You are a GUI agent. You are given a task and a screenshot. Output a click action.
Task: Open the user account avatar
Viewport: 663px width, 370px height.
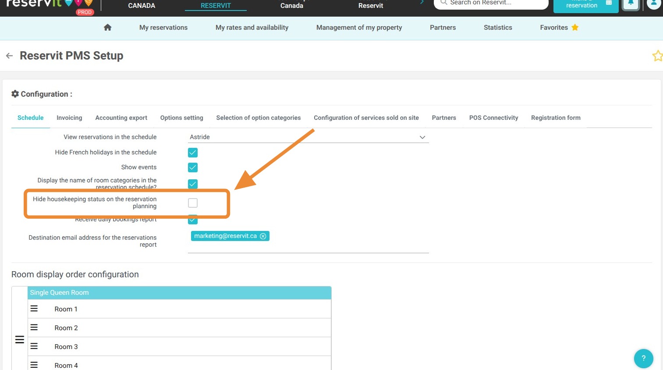point(654,3)
